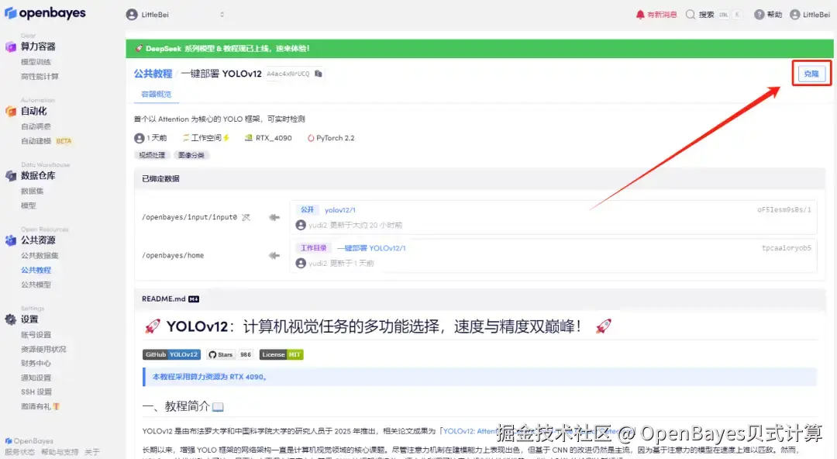The width and height of the screenshot is (837, 459).
Task: Go to 高性能计算 in sidebar
Action: pos(40,77)
